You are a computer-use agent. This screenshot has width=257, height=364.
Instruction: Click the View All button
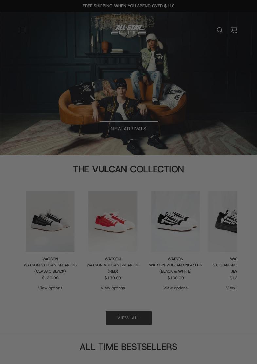(x=129, y=318)
